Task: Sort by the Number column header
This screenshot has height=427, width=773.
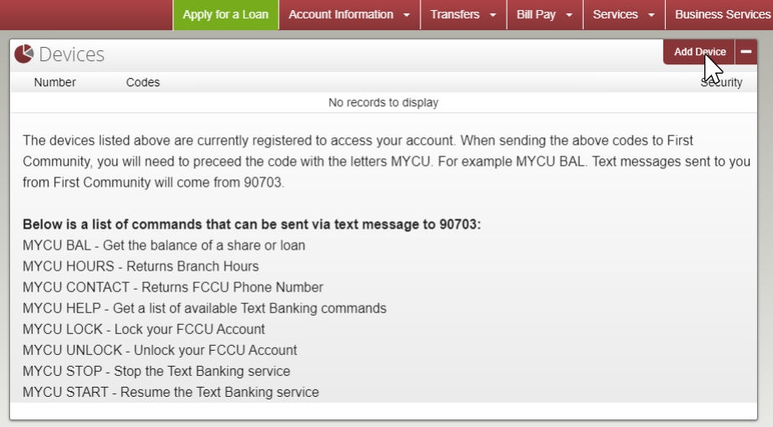Action: click(55, 82)
